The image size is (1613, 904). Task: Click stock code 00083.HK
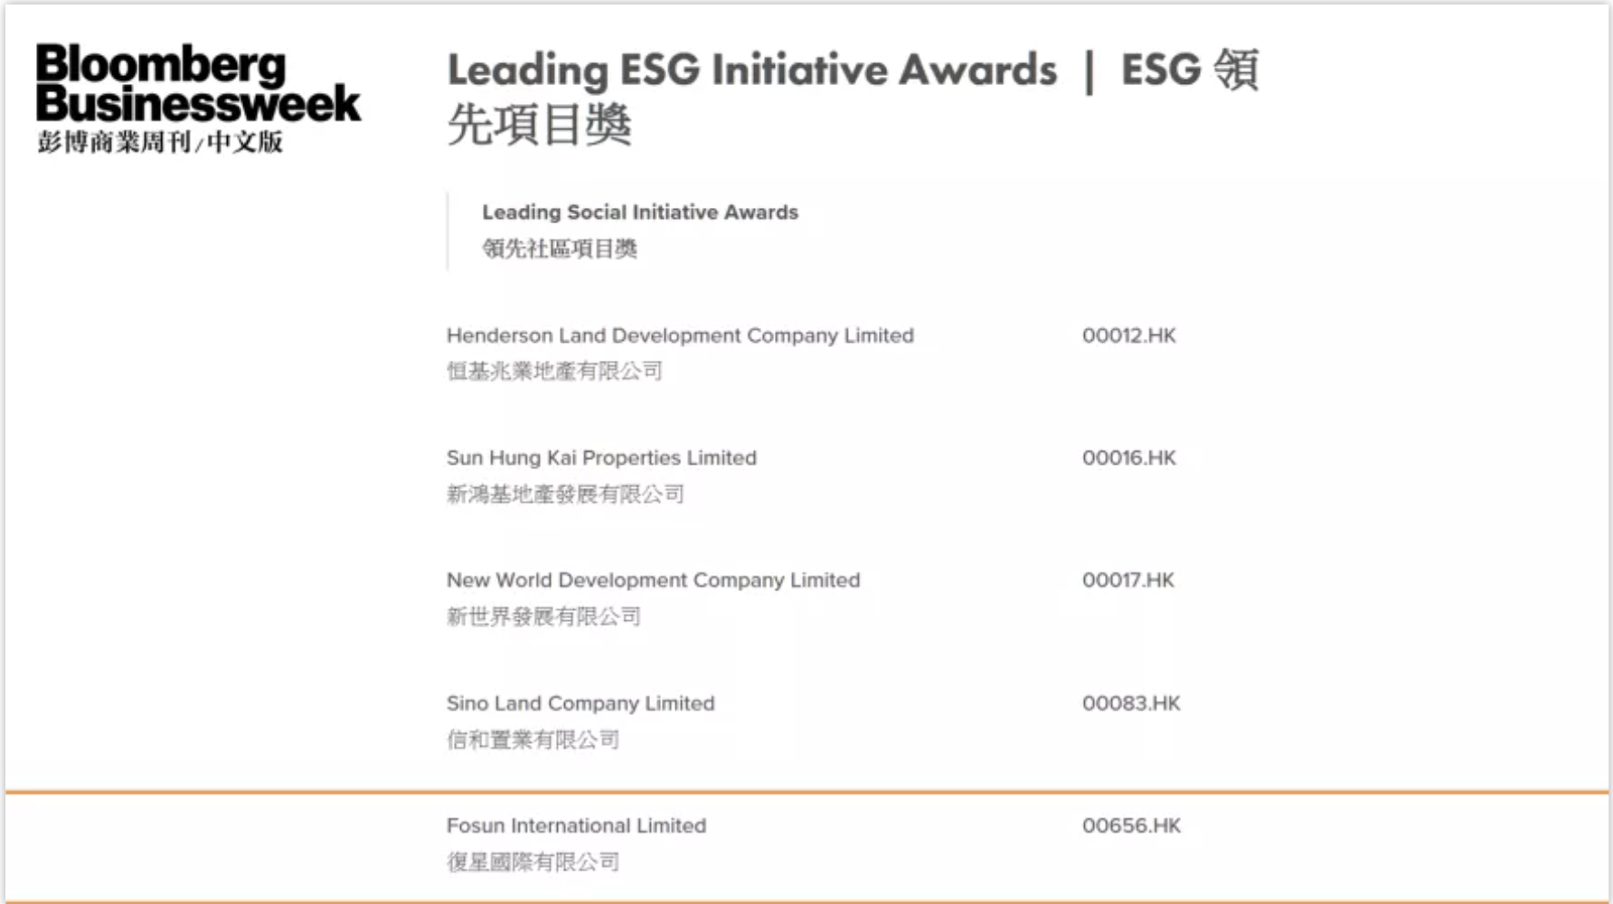1131,703
